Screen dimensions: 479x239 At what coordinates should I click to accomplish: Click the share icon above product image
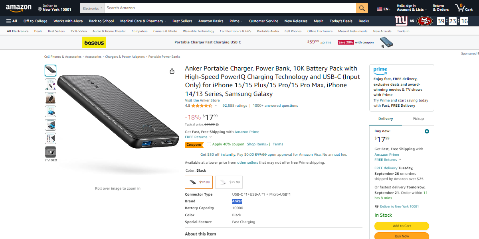pos(172,71)
